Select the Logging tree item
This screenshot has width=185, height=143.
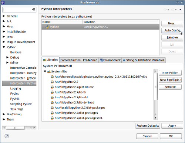point(16,88)
